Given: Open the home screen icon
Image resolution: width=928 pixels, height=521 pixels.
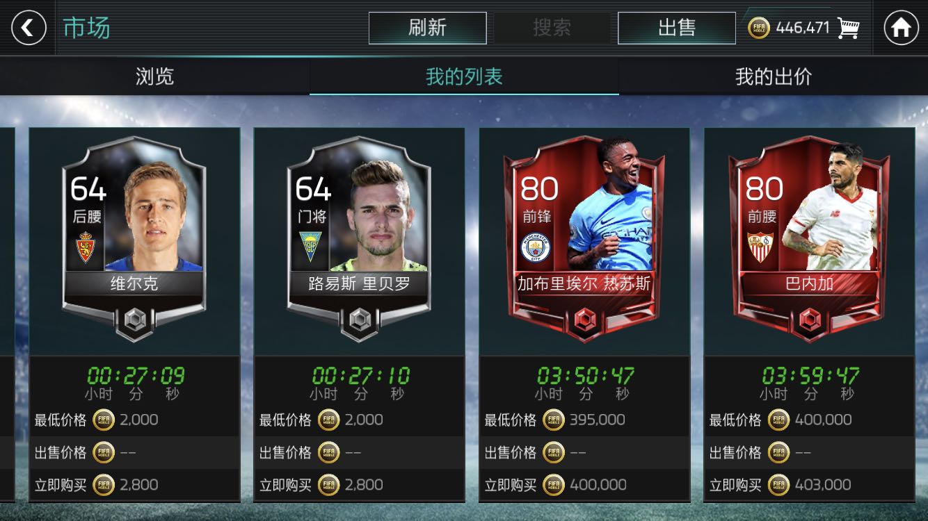Looking at the screenshot, I should point(901,28).
